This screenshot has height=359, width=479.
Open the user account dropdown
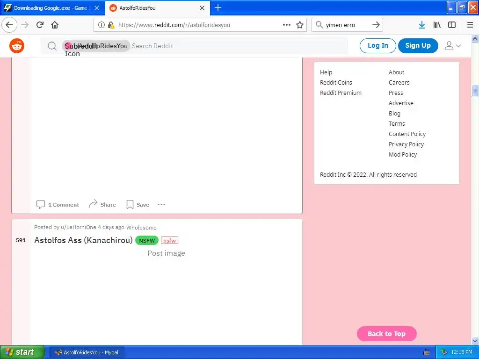click(452, 46)
